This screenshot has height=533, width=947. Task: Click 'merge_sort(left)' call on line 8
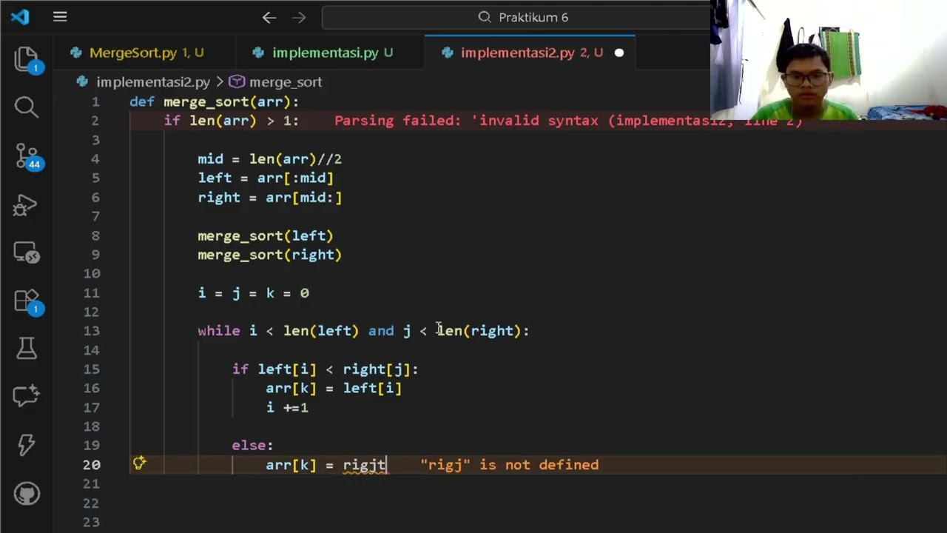click(x=266, y=236)
